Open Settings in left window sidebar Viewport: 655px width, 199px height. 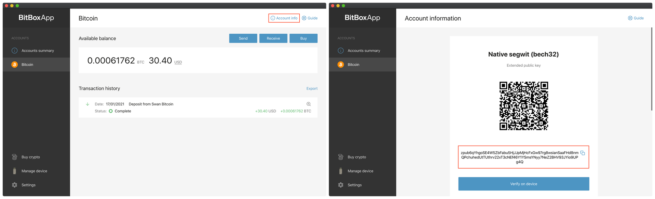point(36,185)
